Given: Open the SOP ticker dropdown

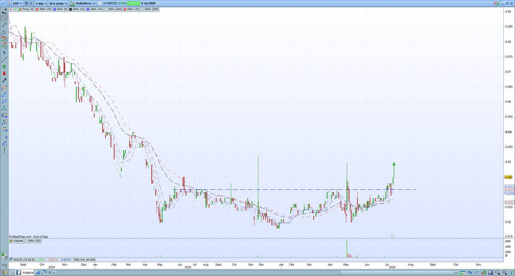Looking at the screenshot, I should tap(18, 3).
